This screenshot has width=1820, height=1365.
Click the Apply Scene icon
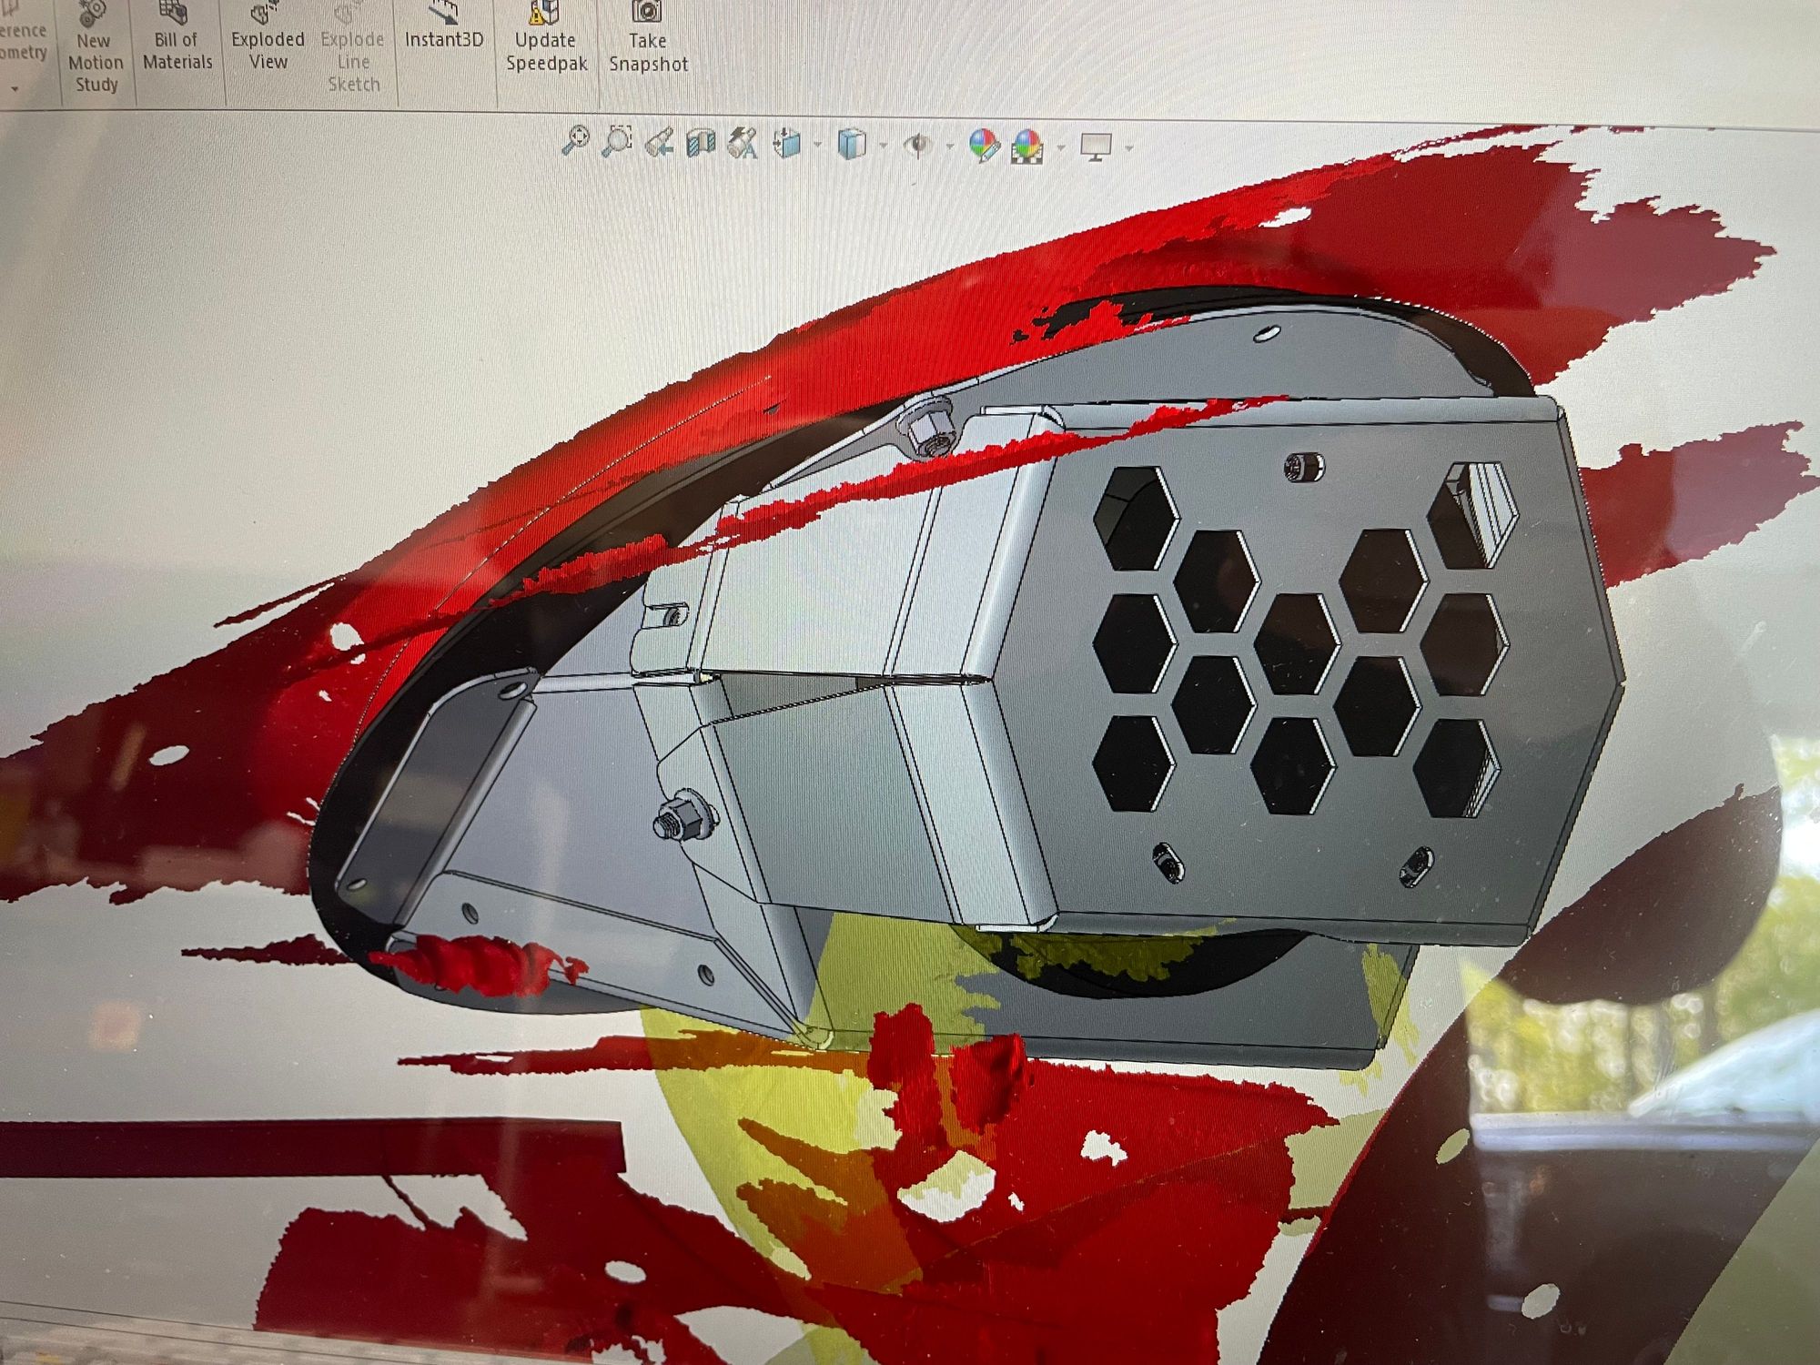tap(1027, 147)
